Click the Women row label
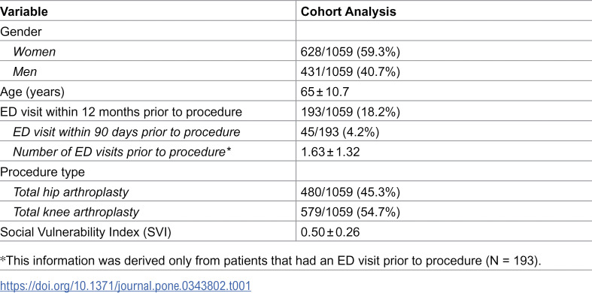 (35, 52)
